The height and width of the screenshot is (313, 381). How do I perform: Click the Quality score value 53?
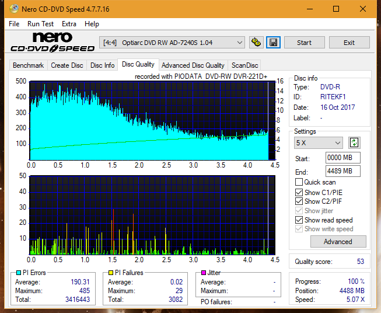tap(361, 262)
